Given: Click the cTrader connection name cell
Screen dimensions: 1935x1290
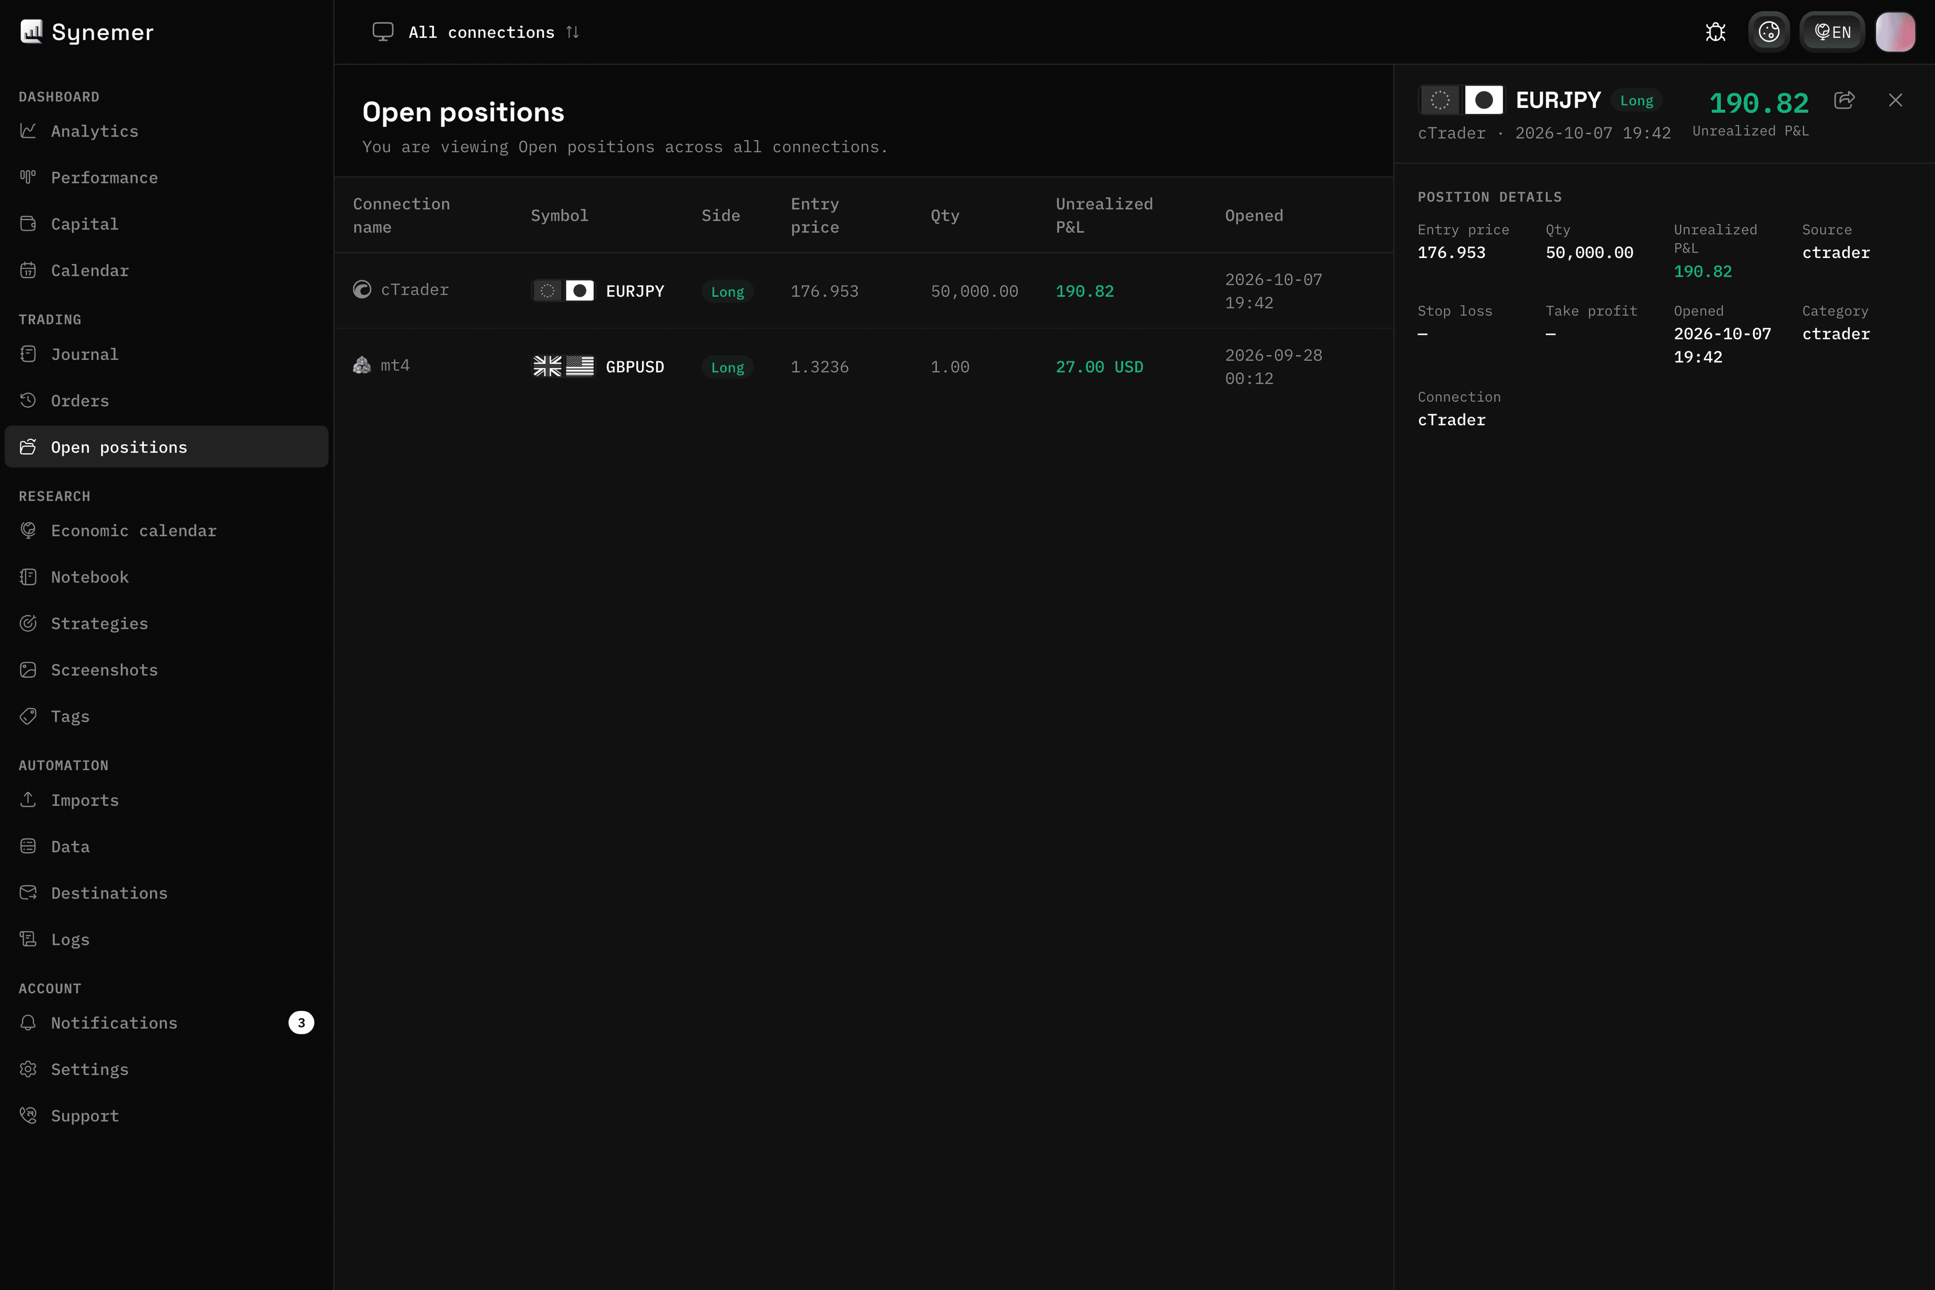Looking at the screenshot, I should (x=401, y=290).
